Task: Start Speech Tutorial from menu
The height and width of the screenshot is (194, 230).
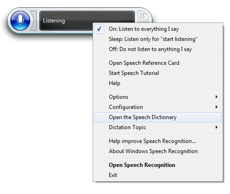Action: (x=158, y=73)
